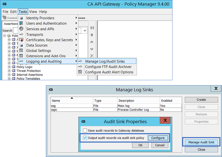Enable Save audit records to Gateway database

click(85, 131)
